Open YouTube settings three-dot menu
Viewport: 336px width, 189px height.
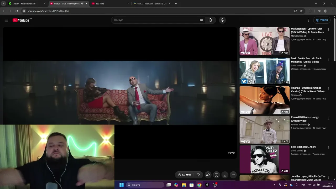[x=308, y=20]
